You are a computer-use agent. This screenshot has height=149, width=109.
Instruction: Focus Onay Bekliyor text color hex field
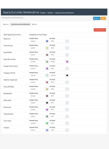(58, 89)
